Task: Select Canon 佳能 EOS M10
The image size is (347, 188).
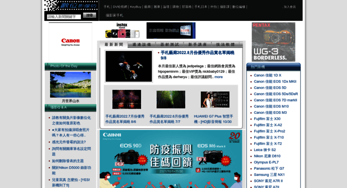Action: coord(272,106)
